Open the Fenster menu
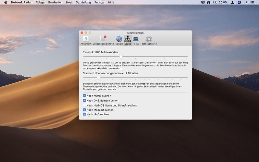The width and height of the screenshot is (259, 162). (x=99, y=2)
